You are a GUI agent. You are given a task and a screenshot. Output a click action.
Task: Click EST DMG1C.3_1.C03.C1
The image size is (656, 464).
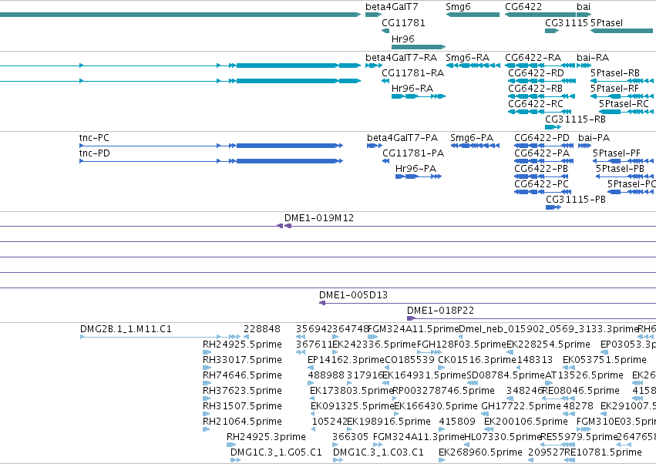338,460
